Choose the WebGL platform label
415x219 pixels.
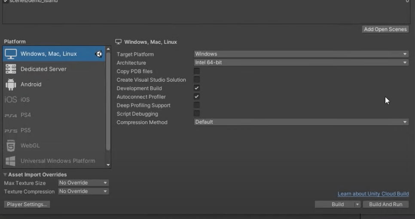pos(30,146)
